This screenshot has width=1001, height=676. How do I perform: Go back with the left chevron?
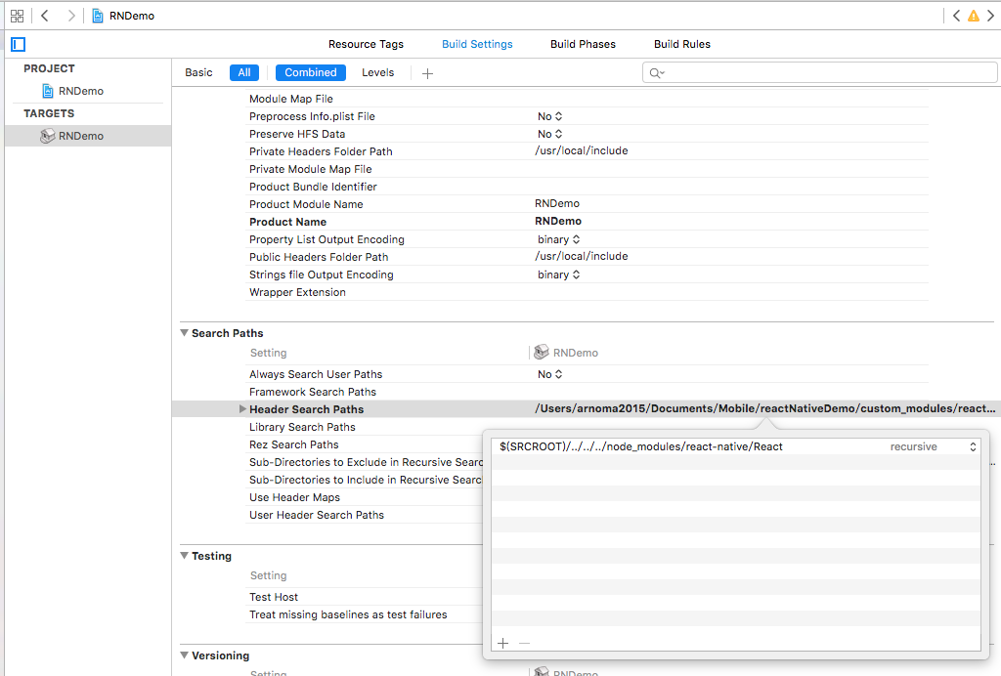(45, 16)
